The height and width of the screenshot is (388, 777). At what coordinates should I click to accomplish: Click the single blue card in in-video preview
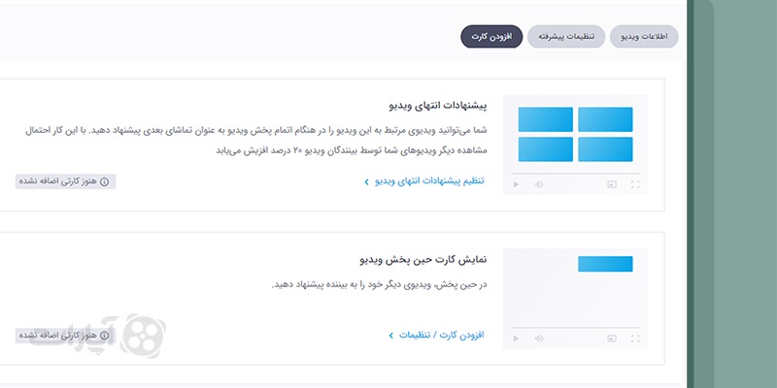click(x=605, y=264)
